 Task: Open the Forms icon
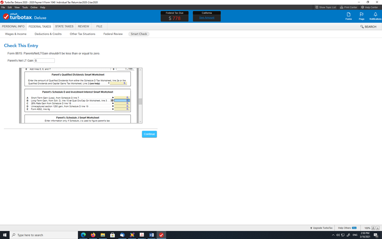tap(348, 15)
